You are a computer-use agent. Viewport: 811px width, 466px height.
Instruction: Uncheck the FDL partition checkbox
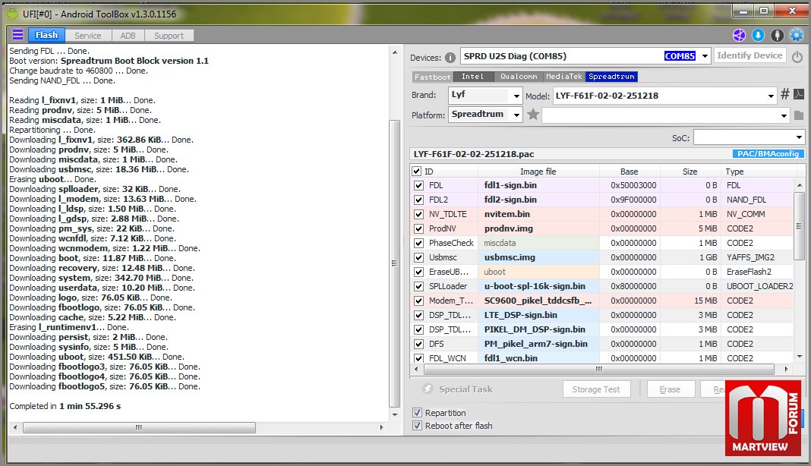coord(418,185)
